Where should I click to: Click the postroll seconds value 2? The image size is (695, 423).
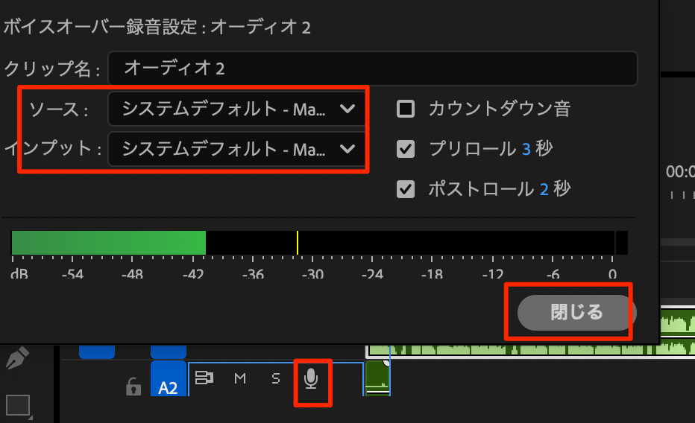(544, 189)
